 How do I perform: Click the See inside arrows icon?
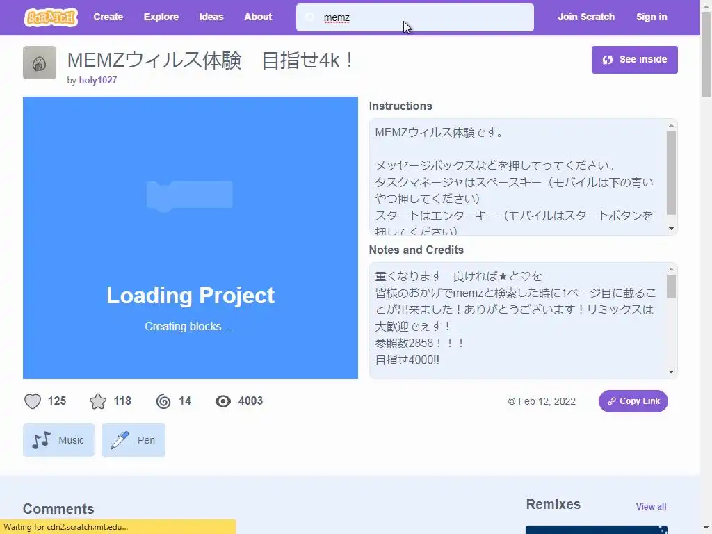(x=608, y=60)
